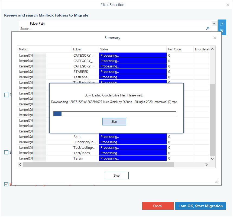Image resolution: width=233 pixels, height=217 pixels.
Task: Click the Processing status in the Hungarian row
Action: (x=133, y=142)
